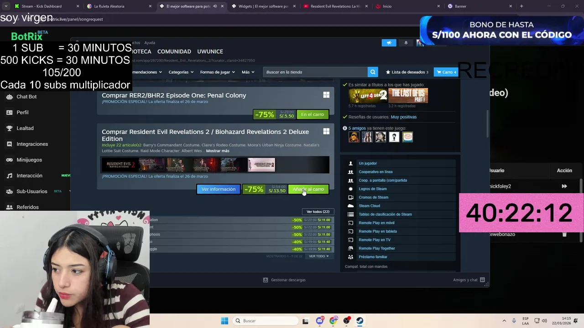Open the 5 amigos link
Image resolution: width=584 pixels, height=328 pixels.
(357, 128)
